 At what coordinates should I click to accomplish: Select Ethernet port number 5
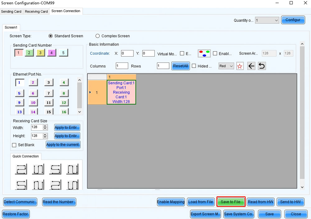coord(19,93)
